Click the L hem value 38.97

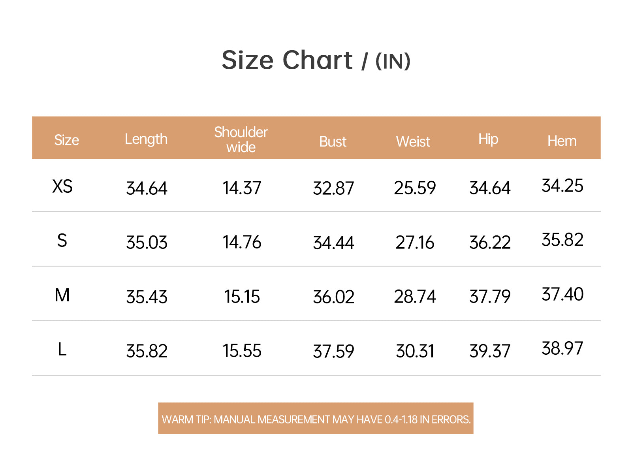tap(562, 348)
